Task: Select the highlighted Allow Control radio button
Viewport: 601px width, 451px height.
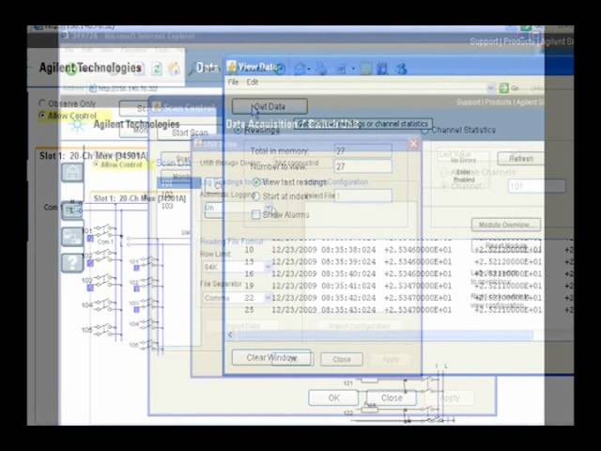Action: click(x=42, y=115)
